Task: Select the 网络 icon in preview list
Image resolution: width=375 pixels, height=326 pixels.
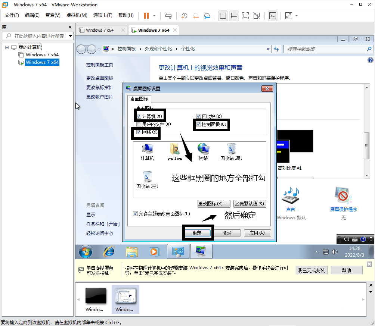Action: (x=203, y=153)
